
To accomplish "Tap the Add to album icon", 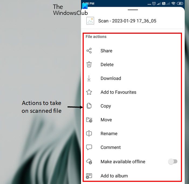I will tap(89, 176).
